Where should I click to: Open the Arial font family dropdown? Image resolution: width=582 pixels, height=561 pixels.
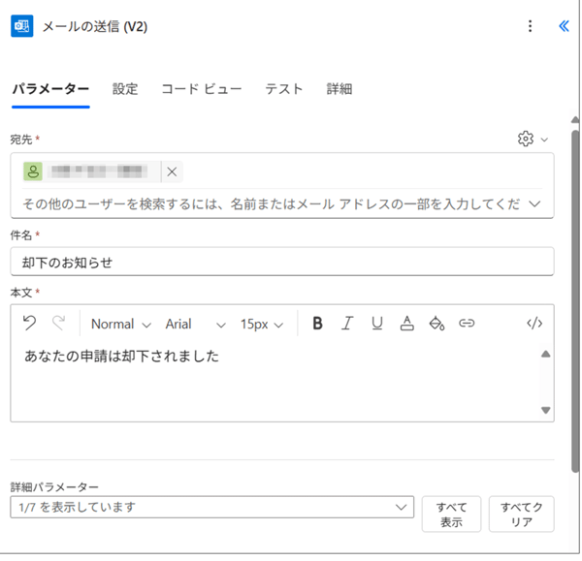click(x=195, y=324)
